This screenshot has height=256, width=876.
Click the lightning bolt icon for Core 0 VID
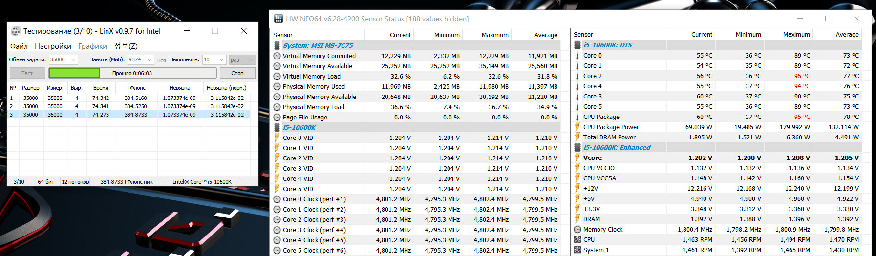pos(277,138)
